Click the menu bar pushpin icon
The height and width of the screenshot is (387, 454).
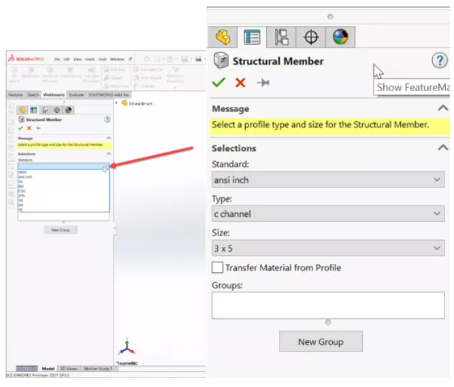130,59
